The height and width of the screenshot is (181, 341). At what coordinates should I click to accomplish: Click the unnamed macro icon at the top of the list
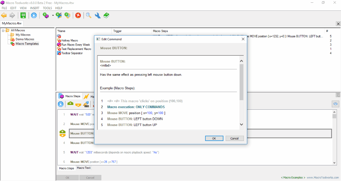coord(59,36)
